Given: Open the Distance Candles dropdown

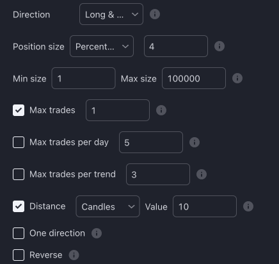Looking at the screenshot, I should [x=108, y=206].
